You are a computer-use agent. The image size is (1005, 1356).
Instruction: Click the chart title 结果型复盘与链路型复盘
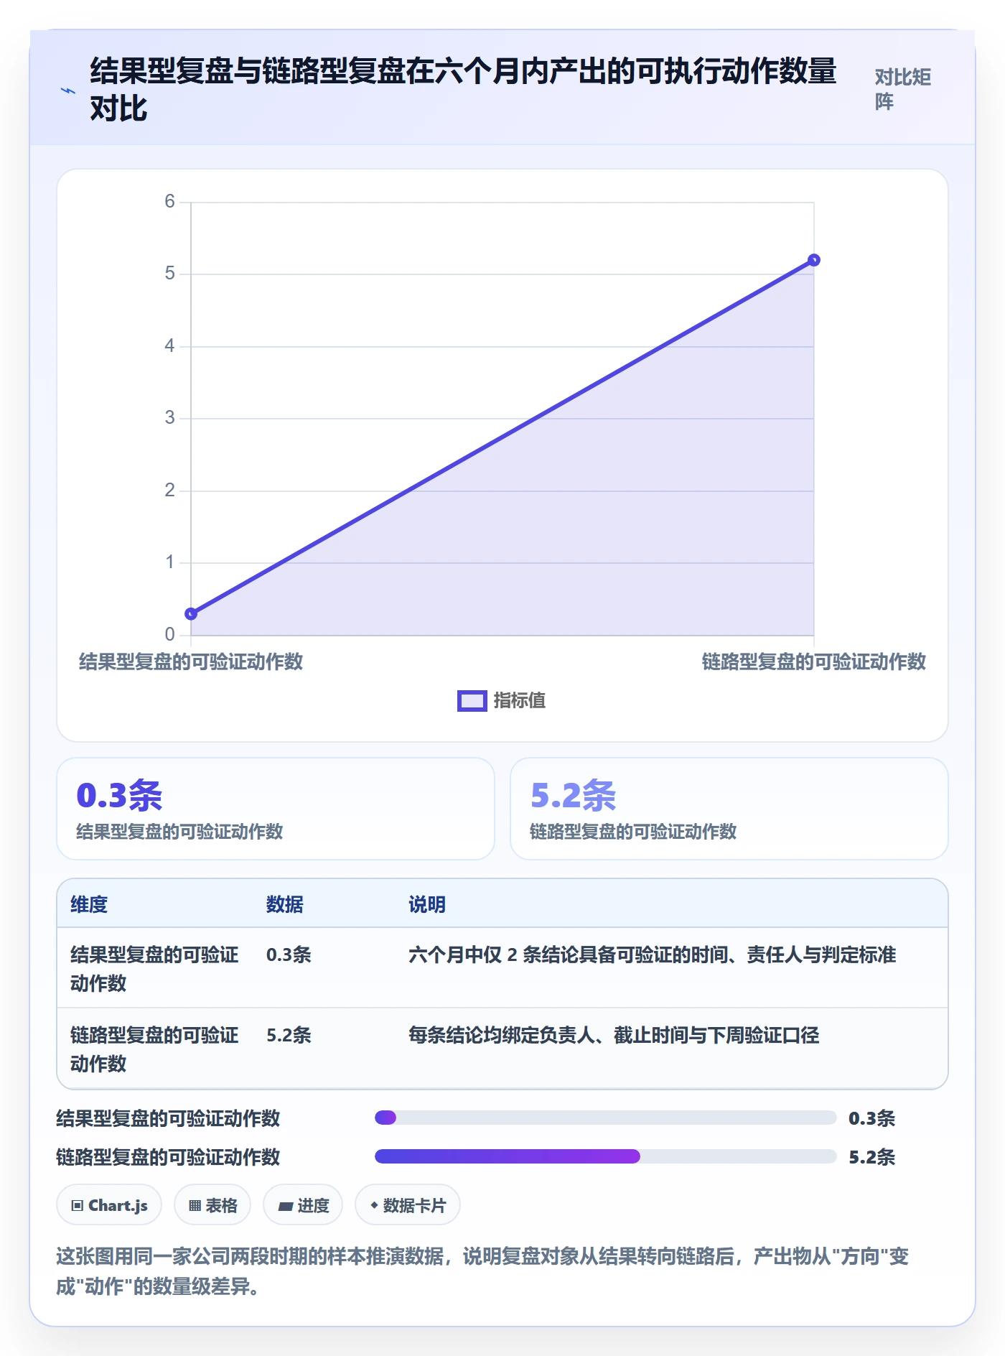tap(463, 89)
